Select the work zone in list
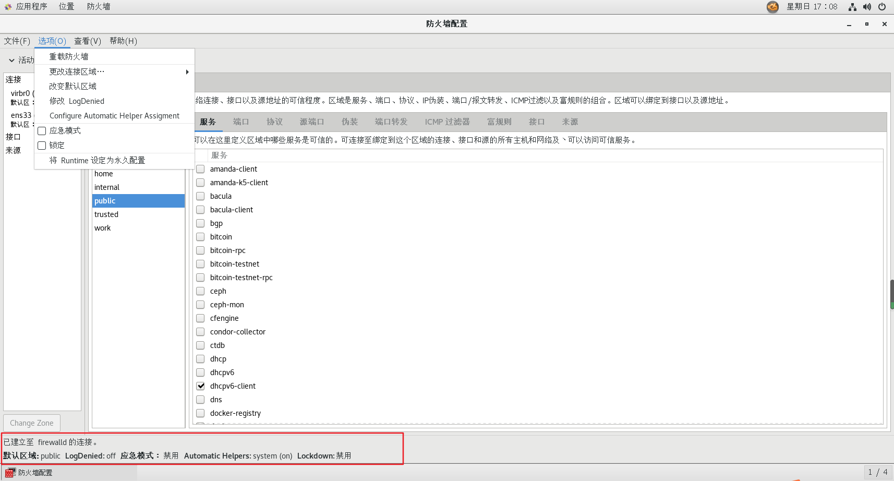This screenshot has width=894, height=481. pyautogui.click(x=138, y=228)
